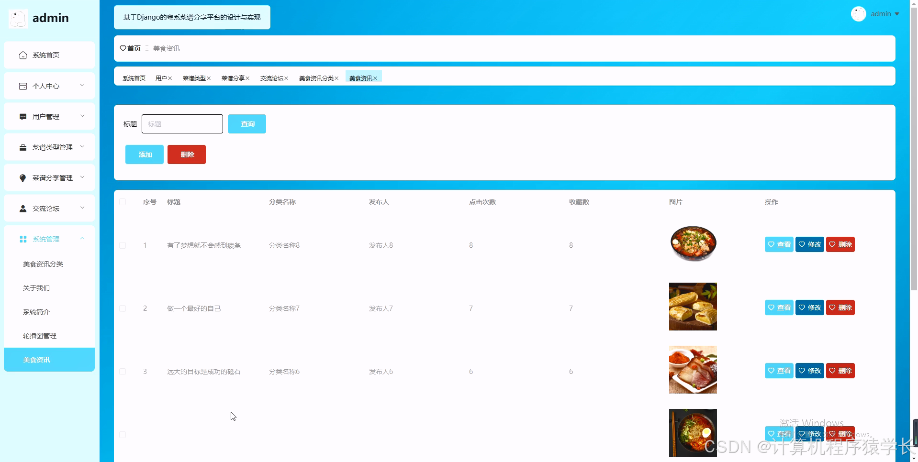Expand the 菜谱分享管理 menu
This screenshot has width=918, height=462.
click(x=82, y=177)
